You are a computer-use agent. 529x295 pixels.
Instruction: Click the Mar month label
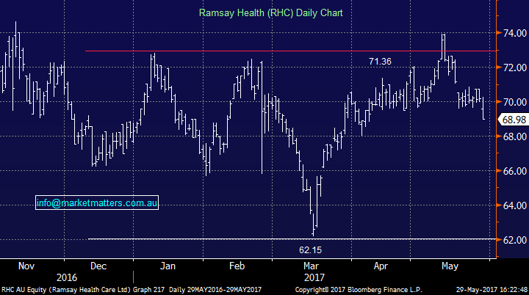pos(311,266)
